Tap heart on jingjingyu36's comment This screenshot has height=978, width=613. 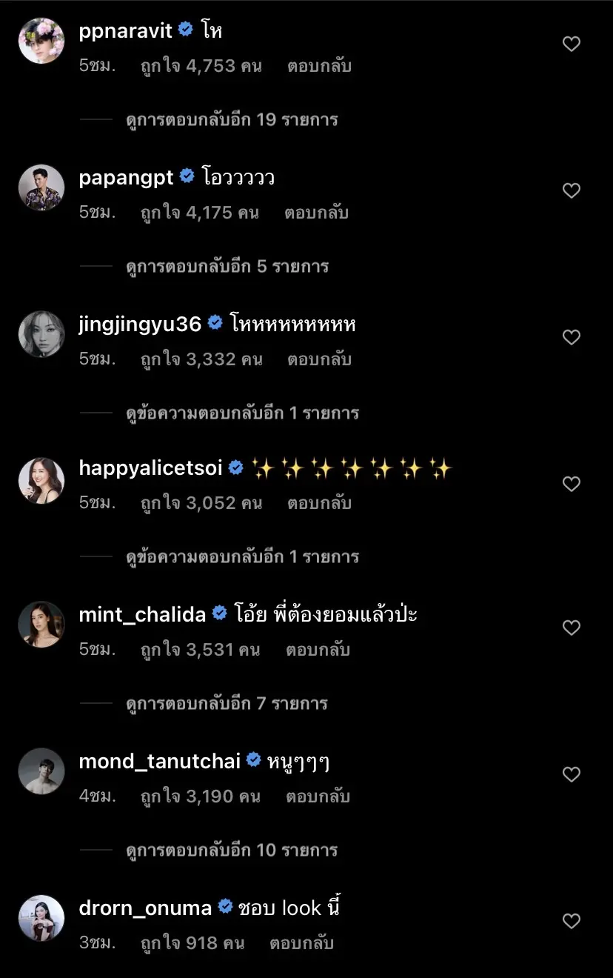pyautogui.click(x=571, y=338)
